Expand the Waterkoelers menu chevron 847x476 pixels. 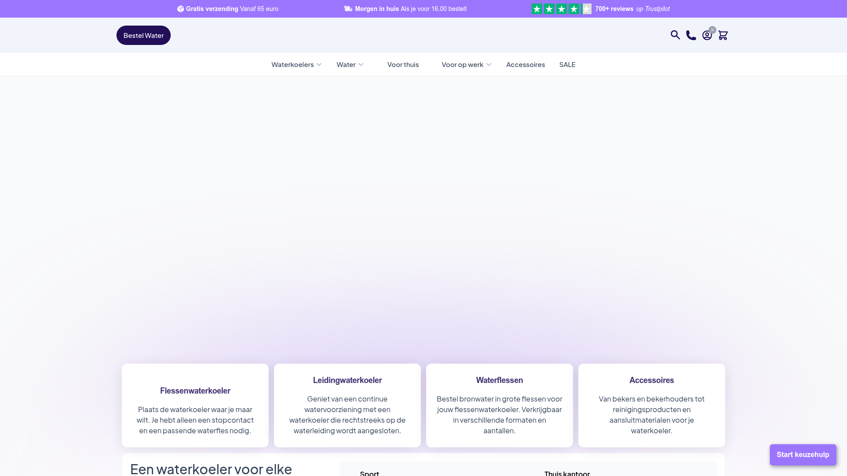[x=319, y=65]
